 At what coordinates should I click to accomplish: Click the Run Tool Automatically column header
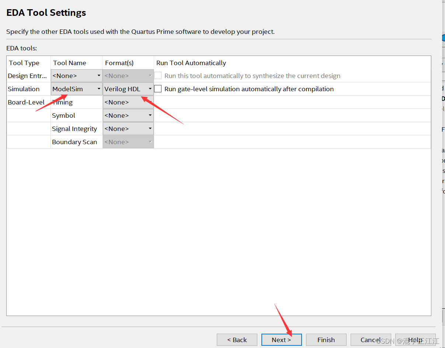(191, 63)
